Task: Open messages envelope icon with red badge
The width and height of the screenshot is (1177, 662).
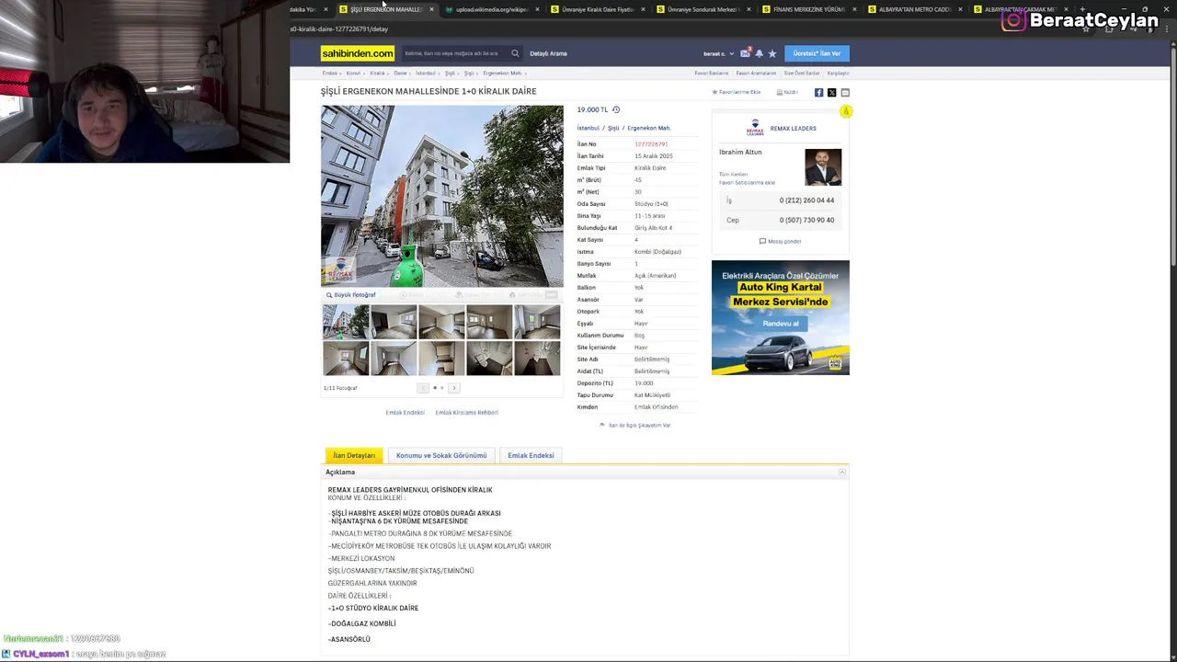Action: click(x=745, y=53)
